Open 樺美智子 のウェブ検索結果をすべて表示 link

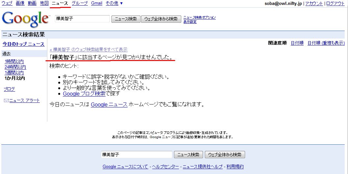tap(88, 49)
